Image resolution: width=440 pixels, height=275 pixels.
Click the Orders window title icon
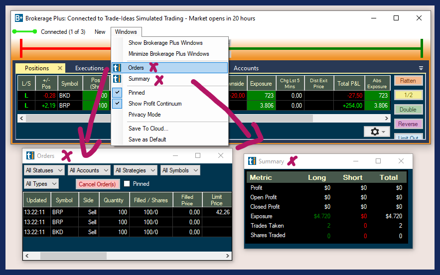(30, 156)
